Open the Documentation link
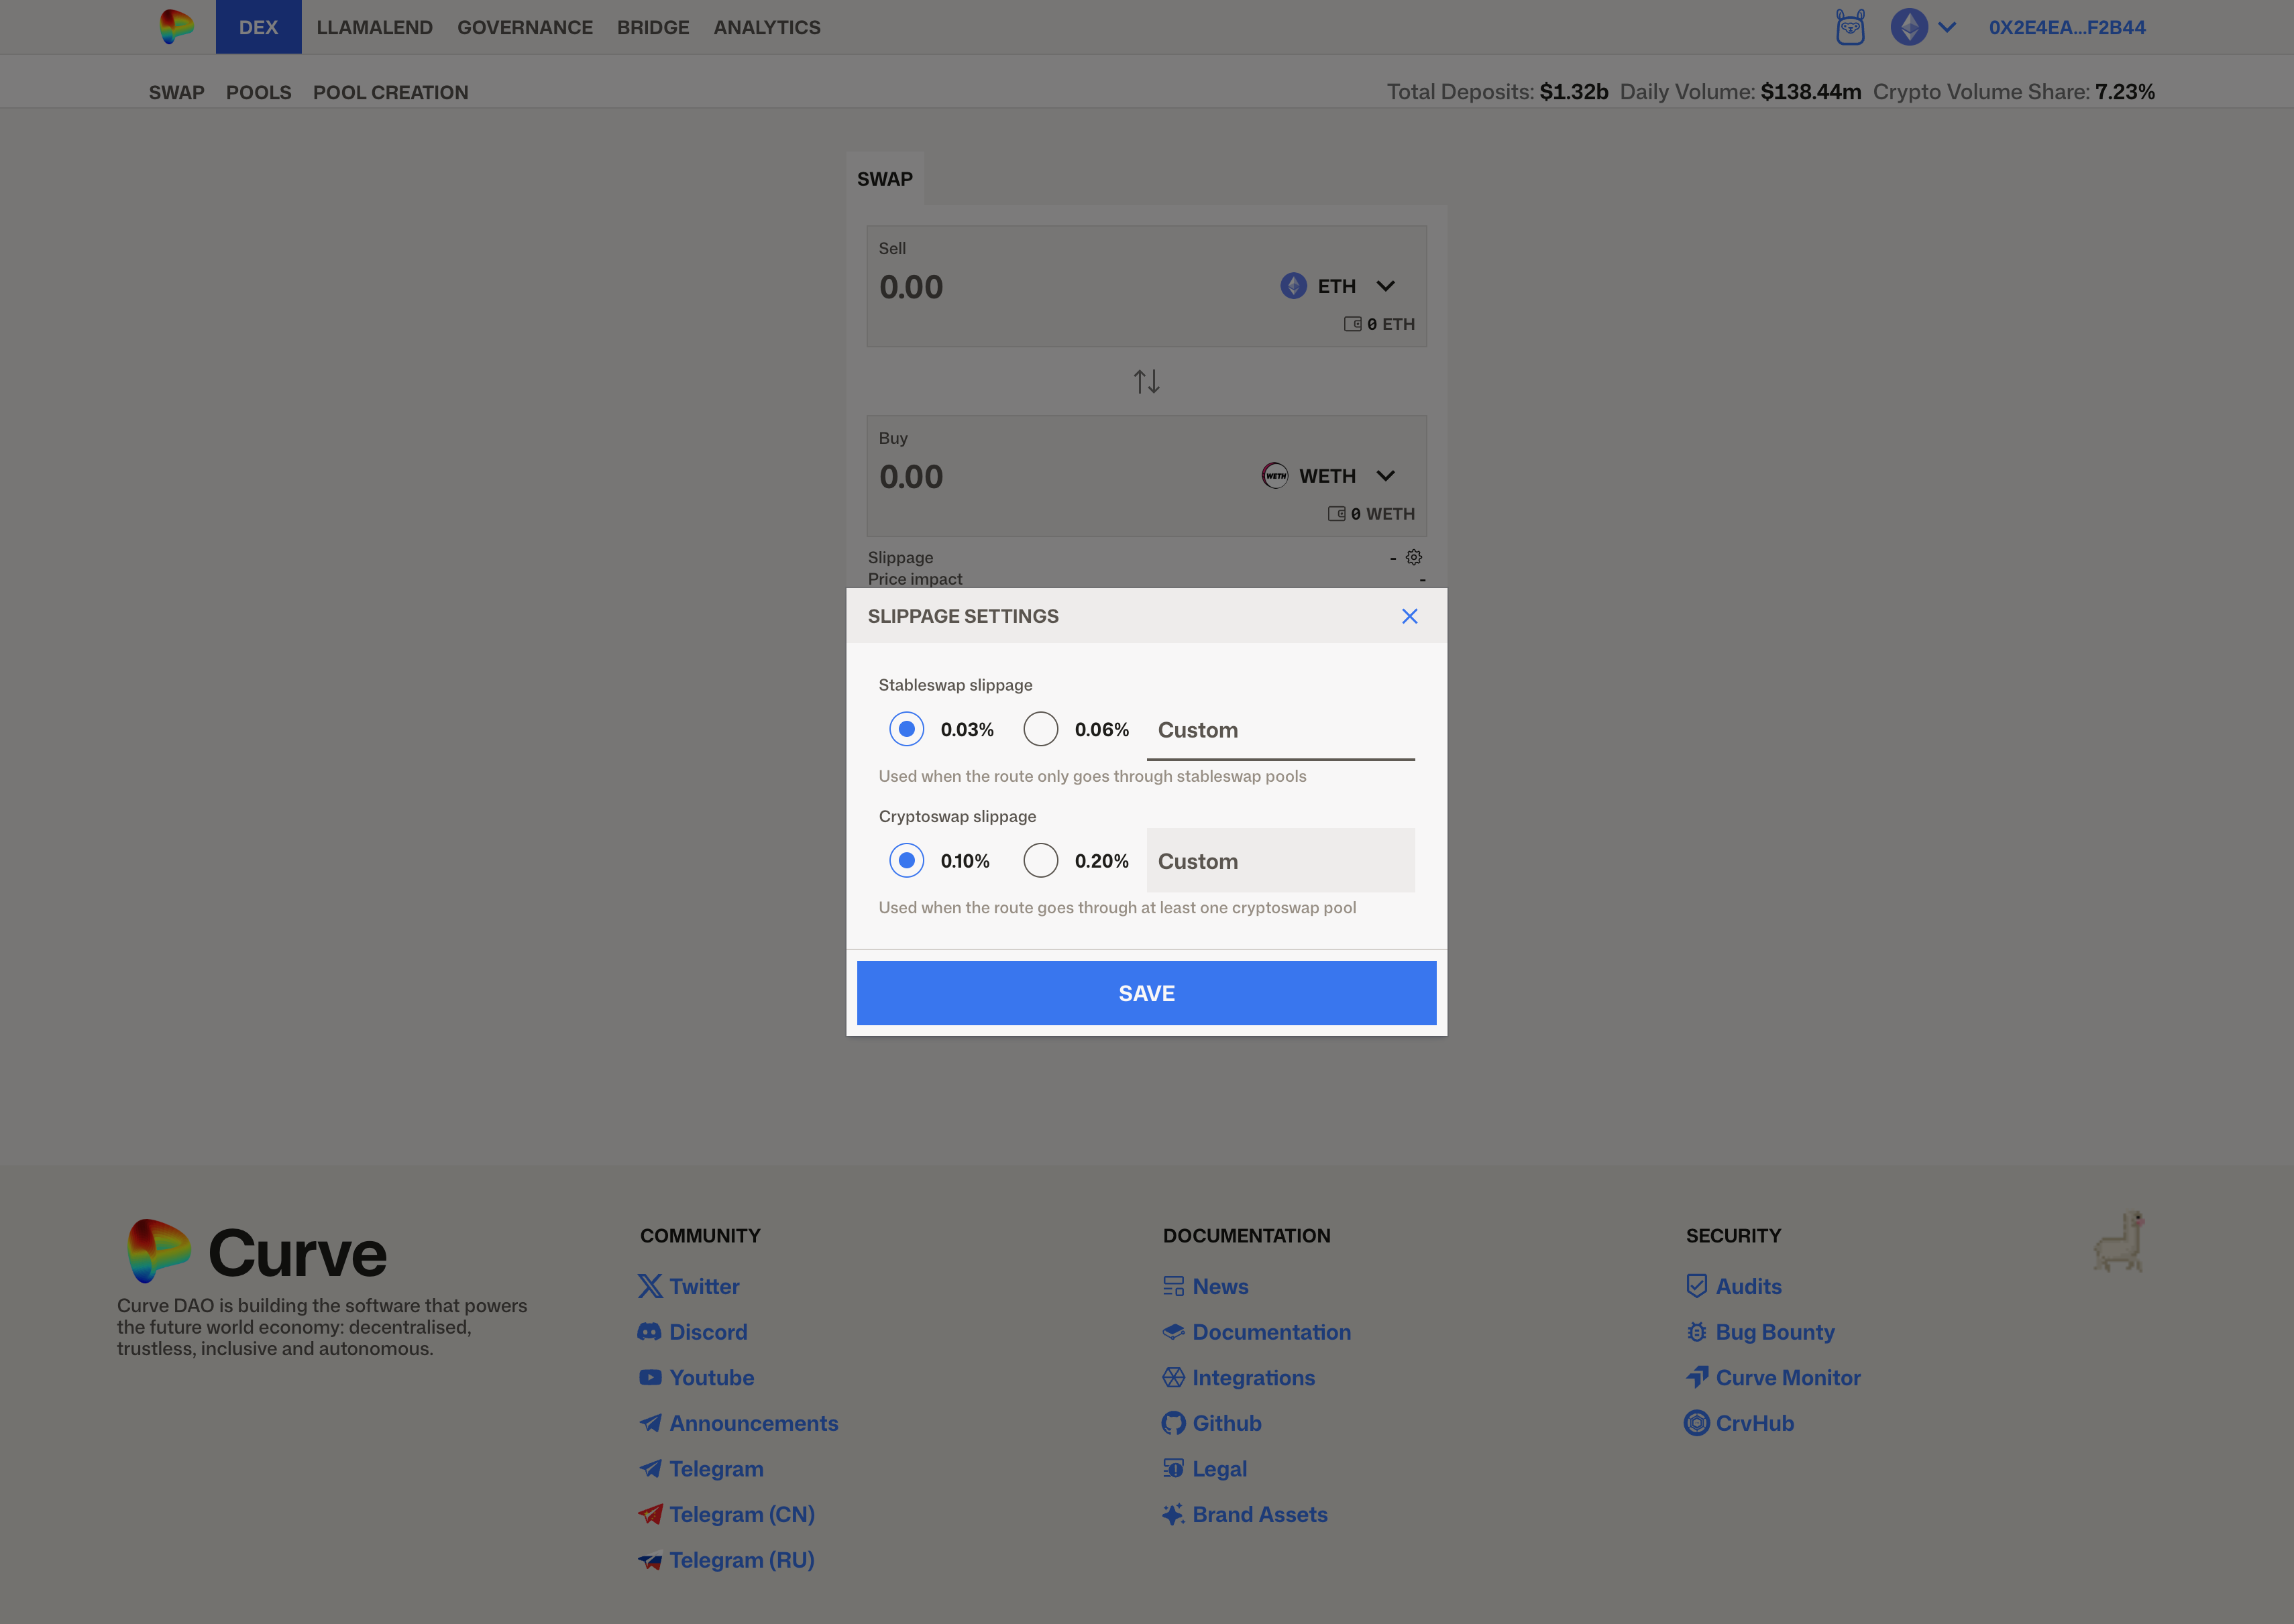This screenshot has height=1624, width=2294. coord(1256,1332)
